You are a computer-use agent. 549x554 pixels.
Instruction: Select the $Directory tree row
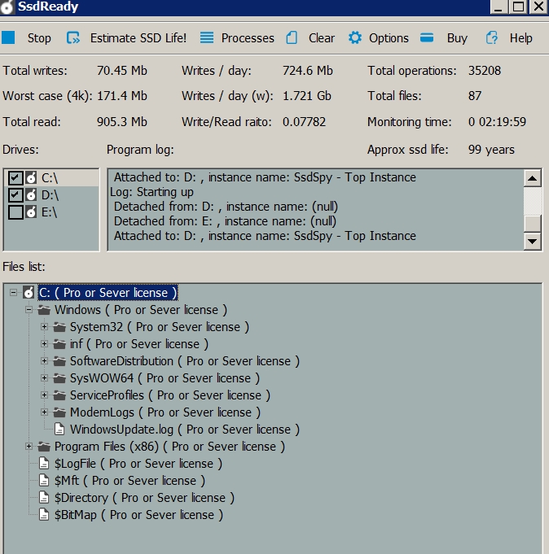(144, 498)
